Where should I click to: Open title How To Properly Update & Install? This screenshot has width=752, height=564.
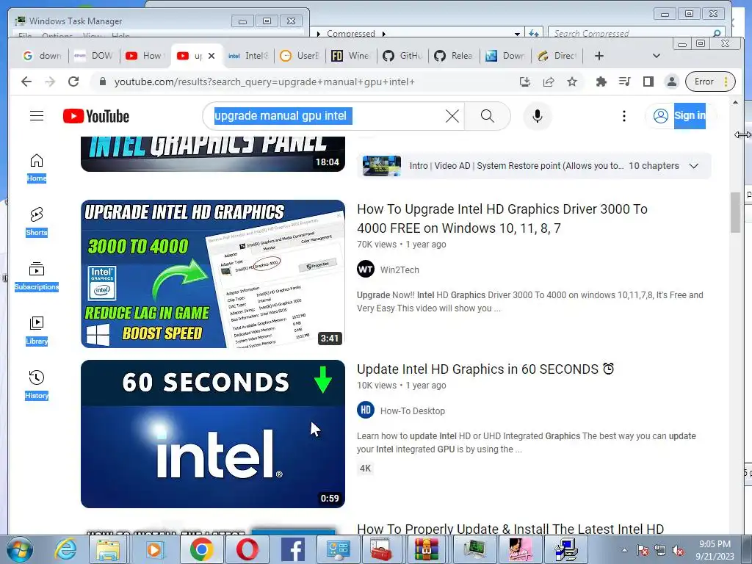pos(510,529)
